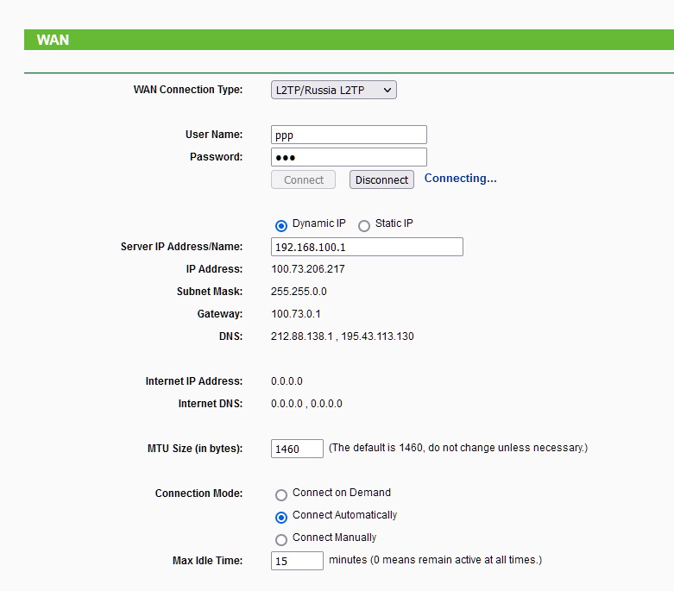Click the User Name input field
This screenshot has height=591, width=674.
pos(349,135)
